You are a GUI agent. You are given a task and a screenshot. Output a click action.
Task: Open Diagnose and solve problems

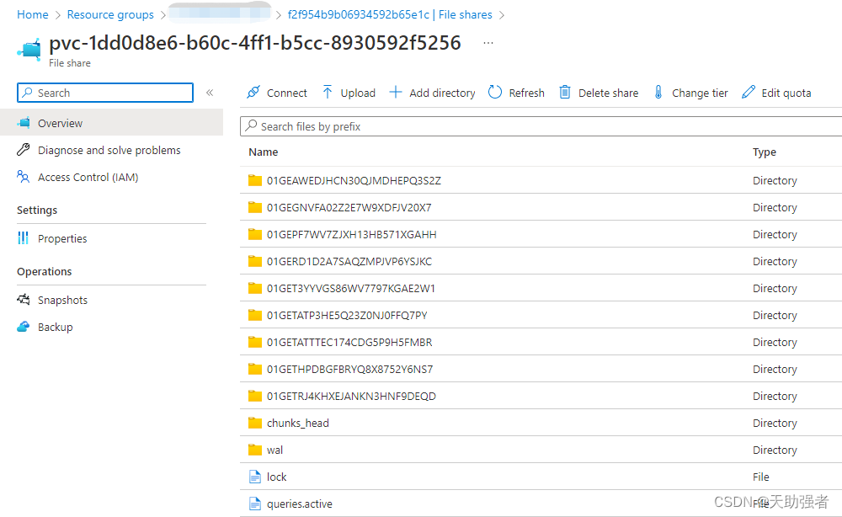(x=99, y=150)
